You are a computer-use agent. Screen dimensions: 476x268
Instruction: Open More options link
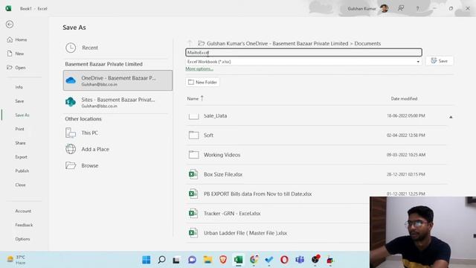coord(199,68)
